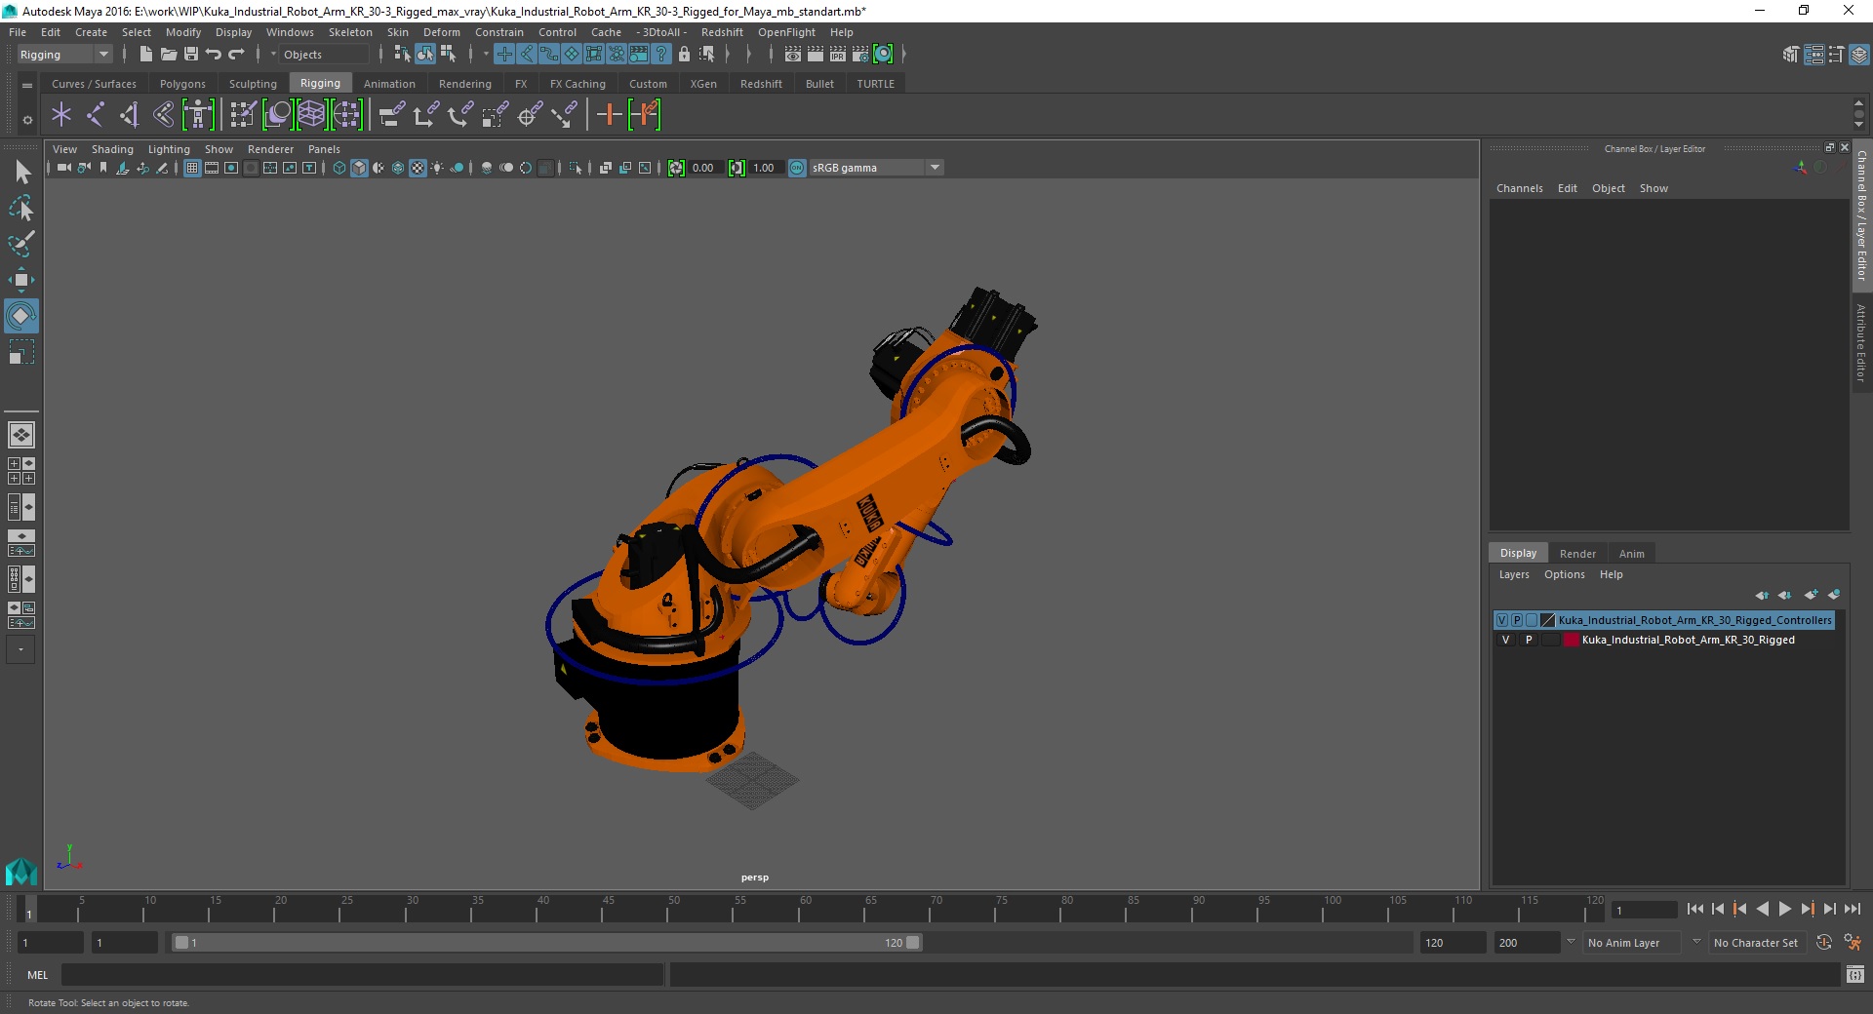
Task: Undo the last action with the undo arrow
Action: coord(214,55)
